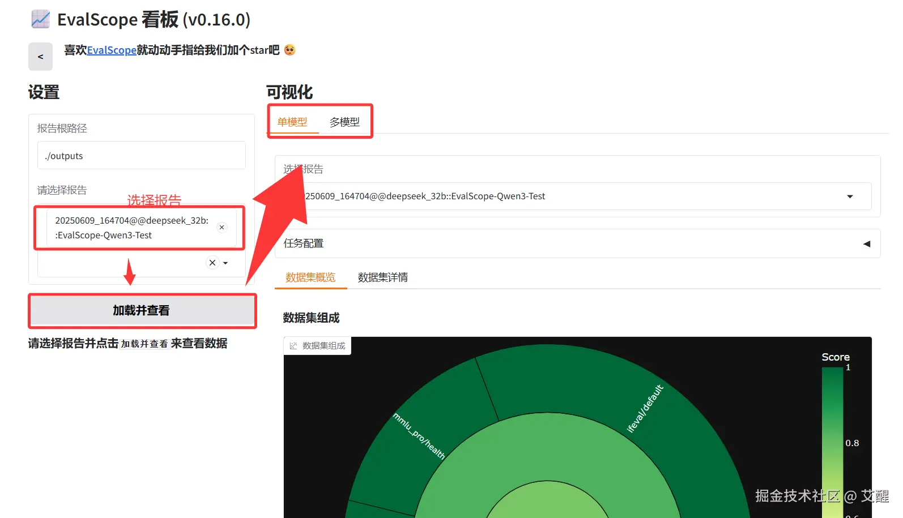Select the 数据集详情 tab

[x=383, y=277]
